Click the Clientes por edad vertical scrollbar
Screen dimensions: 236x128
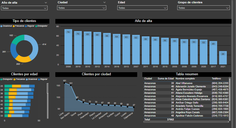(48, 88)
